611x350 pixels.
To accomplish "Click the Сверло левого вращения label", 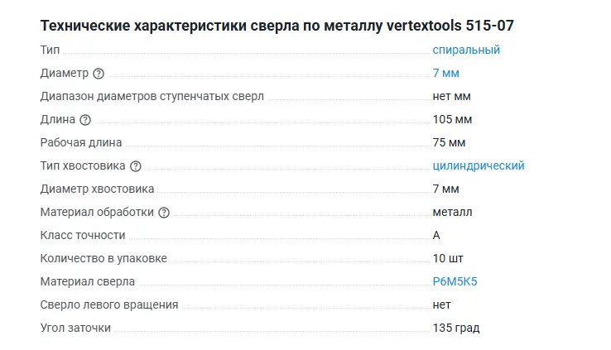I will click(x=109, y=304).
